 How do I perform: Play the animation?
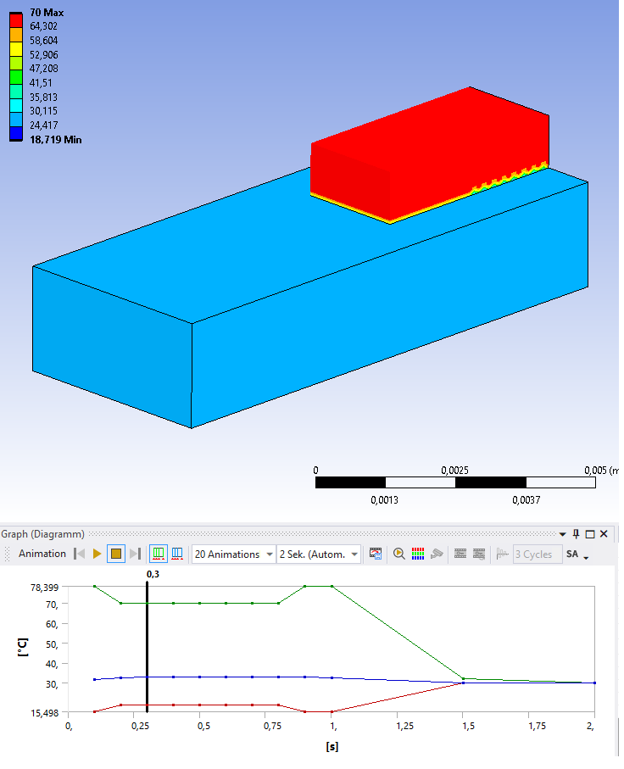point(97,554)
